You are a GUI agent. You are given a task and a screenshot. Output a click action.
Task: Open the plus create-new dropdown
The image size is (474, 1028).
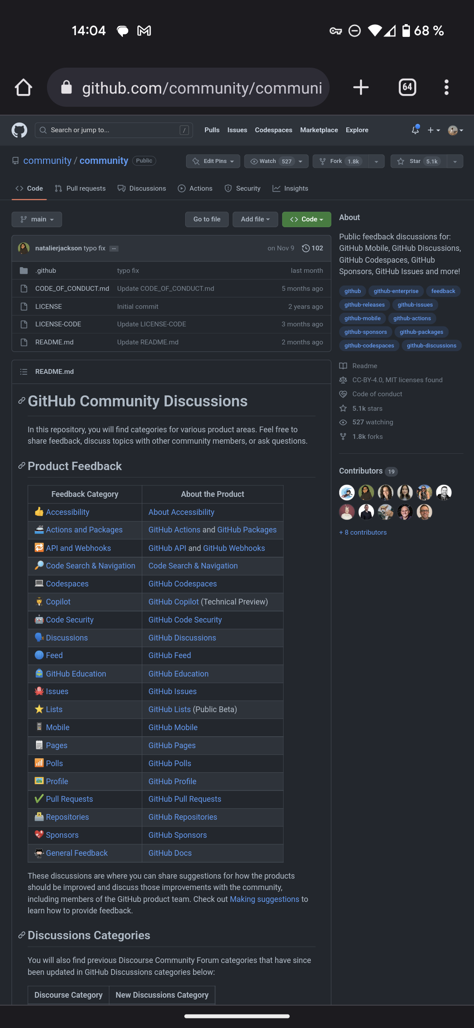point(434,130)
